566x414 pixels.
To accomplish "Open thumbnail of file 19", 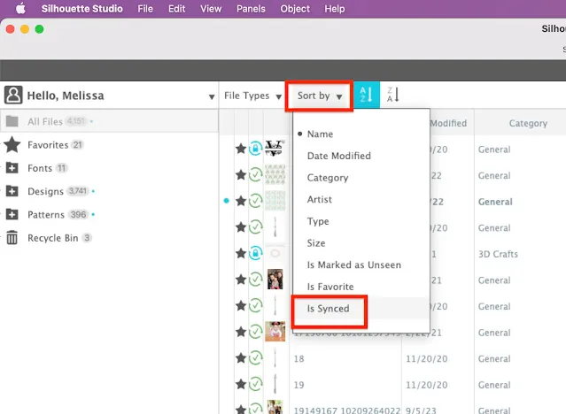I will point(275,384).
